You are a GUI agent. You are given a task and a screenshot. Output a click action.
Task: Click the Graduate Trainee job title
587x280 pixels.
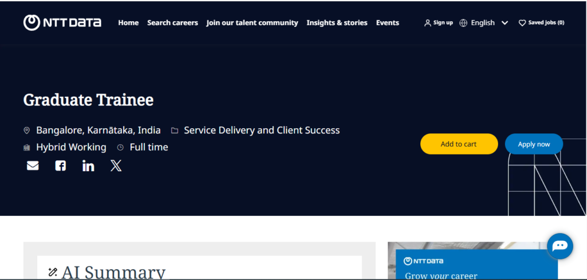tap(88, 100)
